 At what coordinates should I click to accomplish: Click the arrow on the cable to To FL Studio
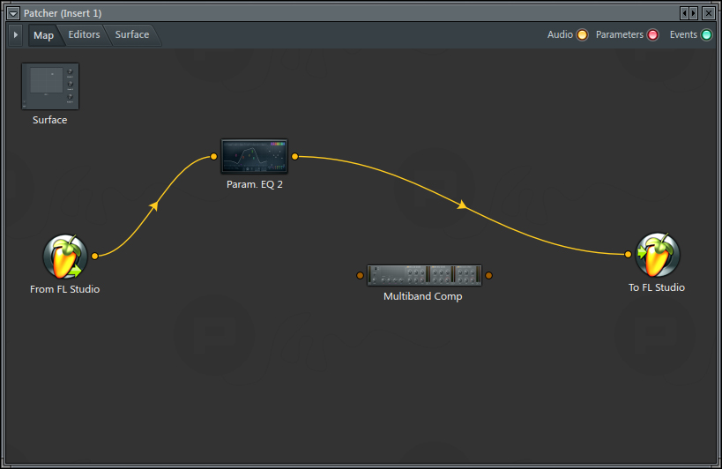pos(462,205)
